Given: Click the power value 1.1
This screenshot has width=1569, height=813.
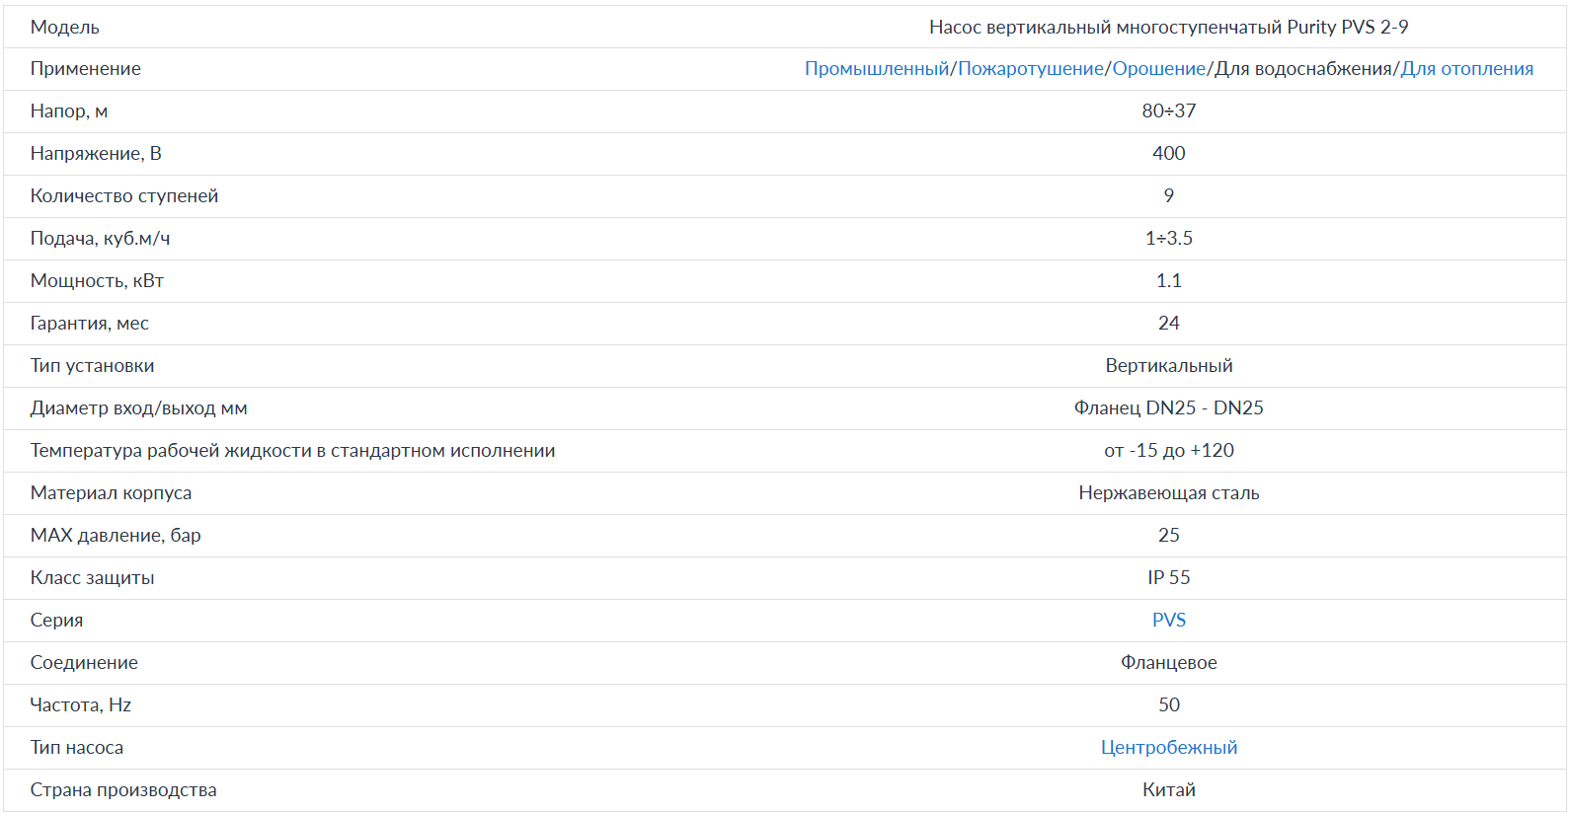Looking at the screenshot, I should 1169,281.
